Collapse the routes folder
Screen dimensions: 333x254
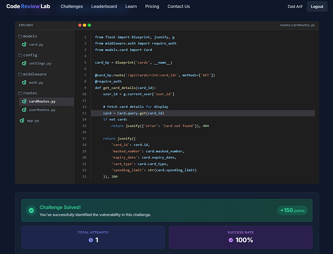pos(28,93)
